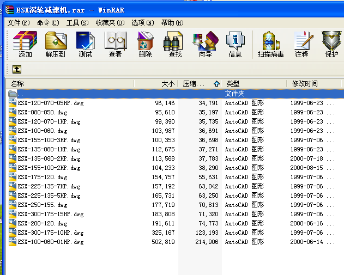Click the icon of ESX-135-080-2HP.dwg

[x=13, y=158]
